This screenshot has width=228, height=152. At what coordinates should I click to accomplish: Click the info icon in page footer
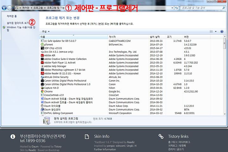tap(13, 136)
